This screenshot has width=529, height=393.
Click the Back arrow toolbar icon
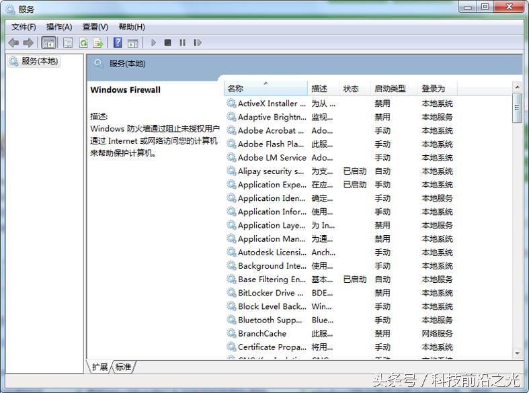pyautogui.click(x=13, y=43)
